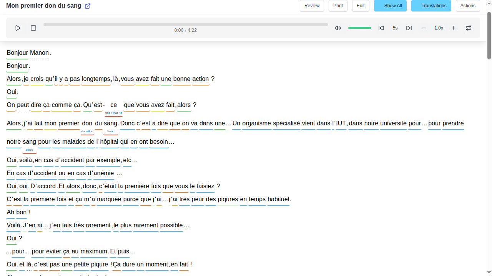Image resolution: width=492 pixels, height=276 pixels.
Task: Click the word 'sang' with blood translation
Action: click(110, 123)
